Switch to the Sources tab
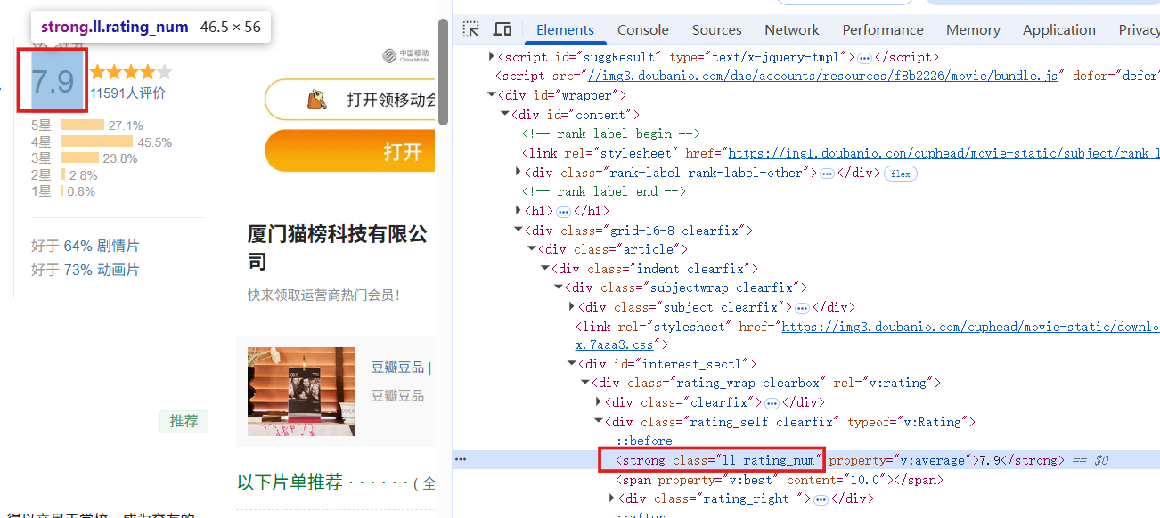Screen dimensions: 1160x518 click(x=716, y=29)
